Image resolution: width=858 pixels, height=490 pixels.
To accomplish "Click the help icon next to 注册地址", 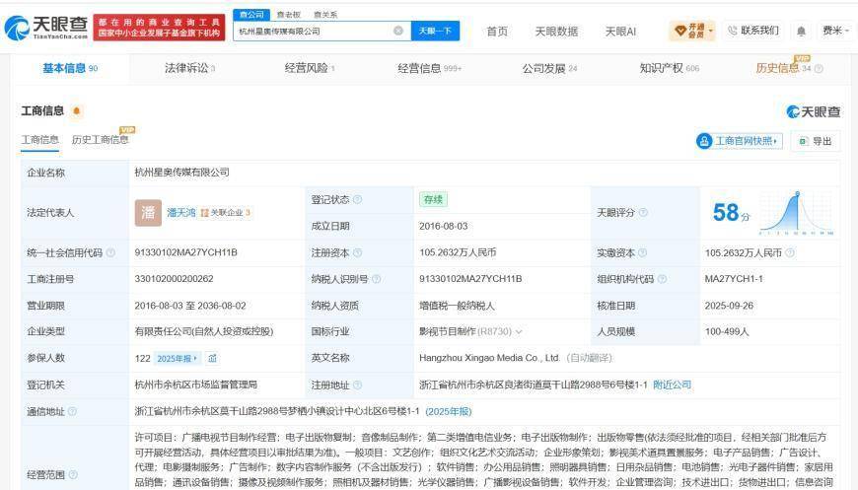I will tap(357, 385).
